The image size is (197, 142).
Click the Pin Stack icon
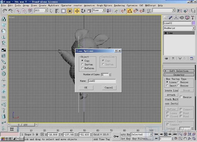click(x=166, y=58)
